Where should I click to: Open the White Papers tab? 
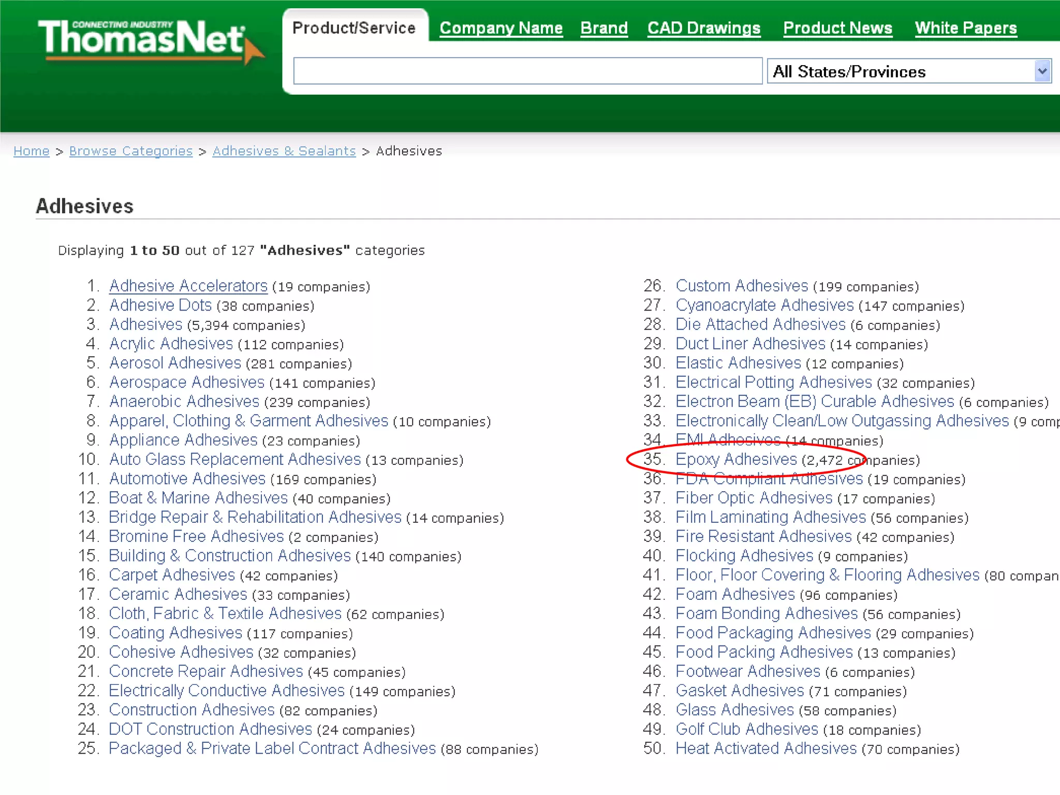(x=965, y=28)
